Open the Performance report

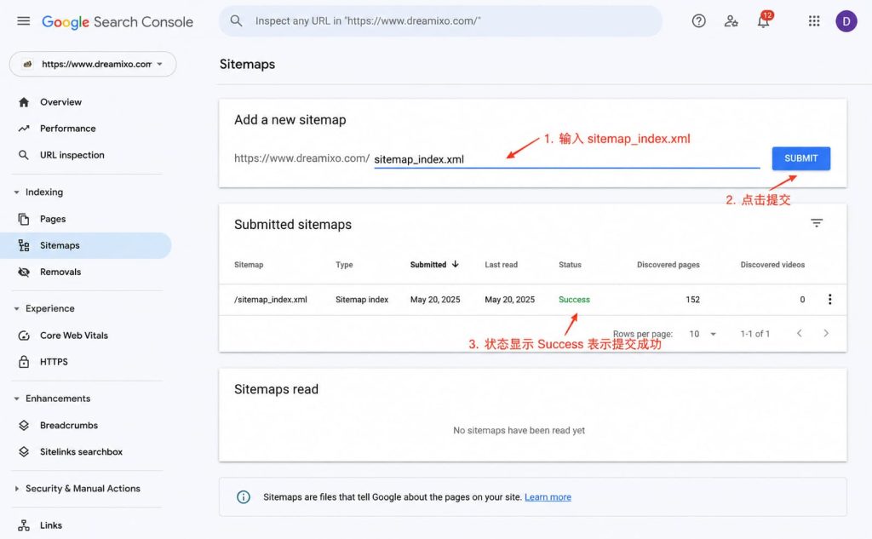(68, 129)
